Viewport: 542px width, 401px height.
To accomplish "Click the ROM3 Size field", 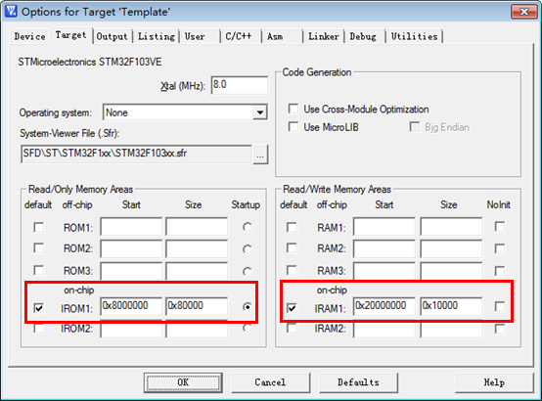I will click(197, 271).
